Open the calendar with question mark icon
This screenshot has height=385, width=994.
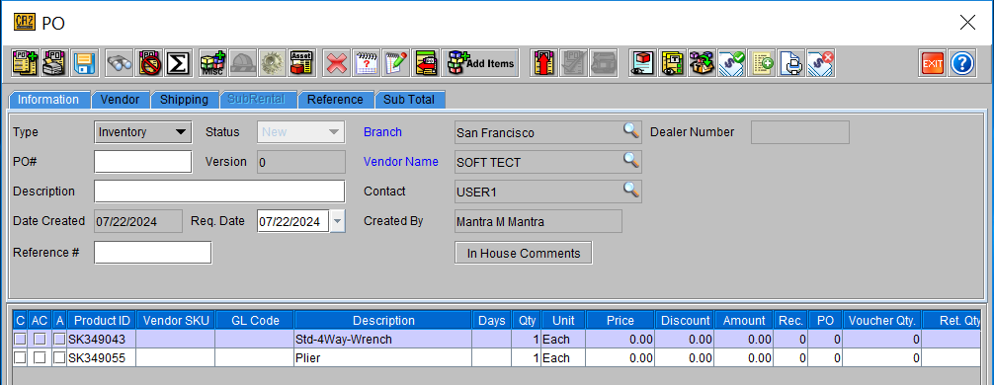(x=366, y=63)
